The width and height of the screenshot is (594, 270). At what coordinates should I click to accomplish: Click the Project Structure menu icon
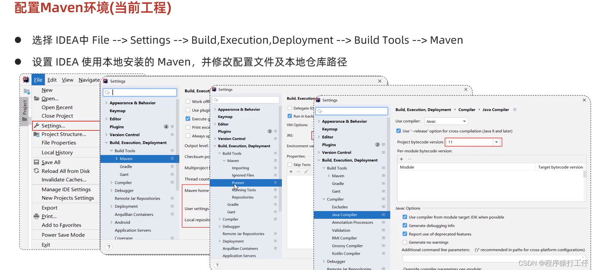pos(36,134)
